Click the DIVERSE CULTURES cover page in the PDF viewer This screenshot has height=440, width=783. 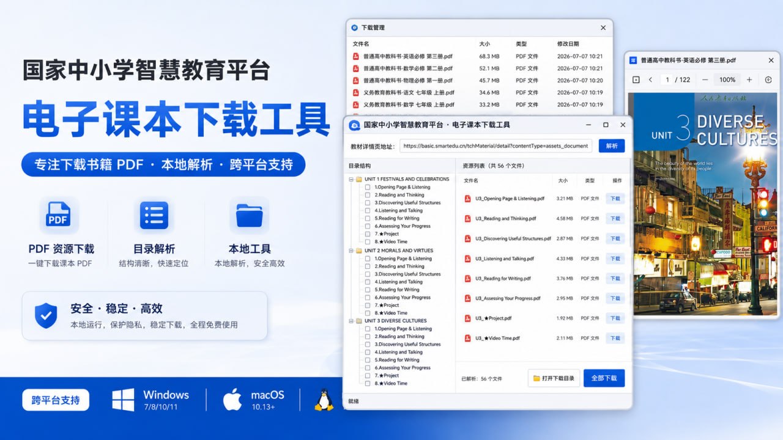702,204
